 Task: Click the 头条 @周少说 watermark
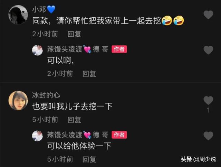pyautogui.click(x=199, y=159)
